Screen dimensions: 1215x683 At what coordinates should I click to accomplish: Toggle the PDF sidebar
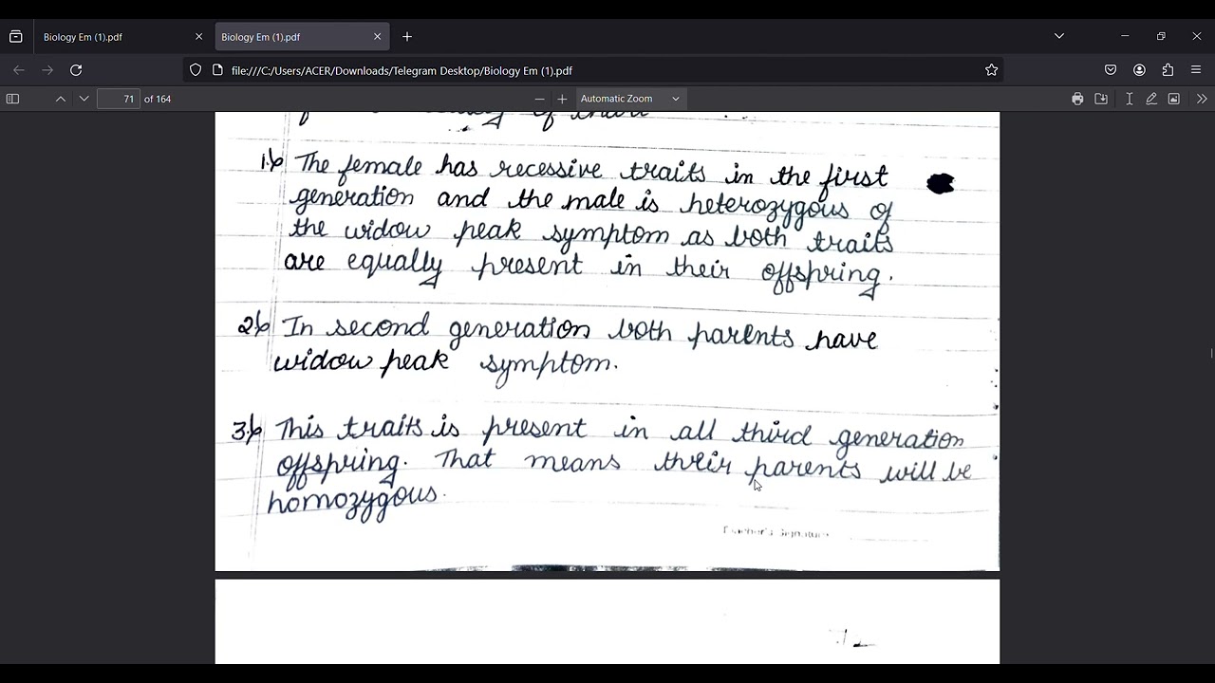tap(12, 99)
